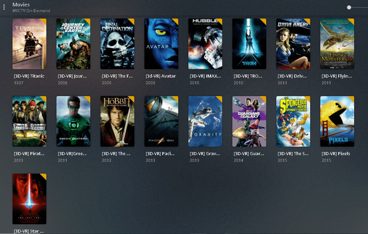Open the SpongeBob Movie poster

[x=293, y=121]
